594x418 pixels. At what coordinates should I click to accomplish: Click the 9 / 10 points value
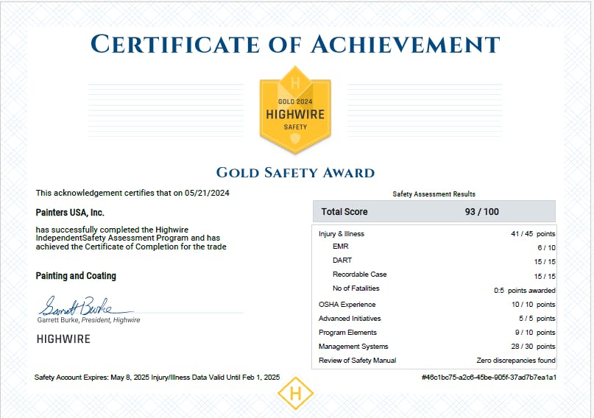(535, 333)
